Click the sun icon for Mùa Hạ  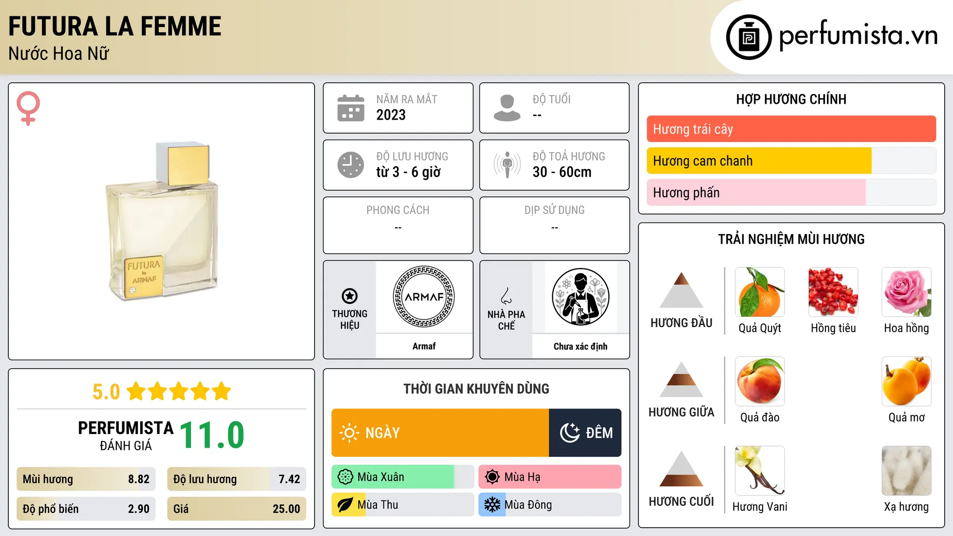tap(492, 477)
